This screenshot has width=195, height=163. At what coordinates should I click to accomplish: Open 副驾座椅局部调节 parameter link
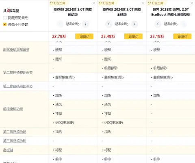click(16, 50)
